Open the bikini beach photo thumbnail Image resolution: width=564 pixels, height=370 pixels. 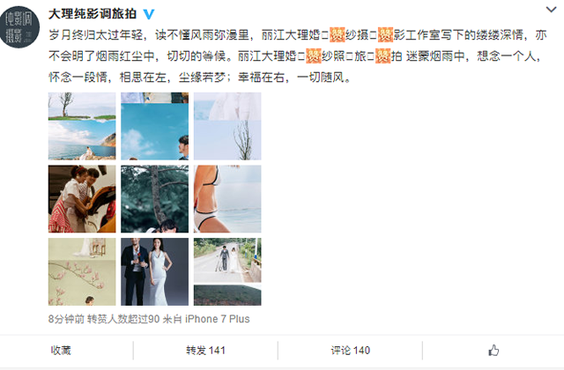click(x=227, y=199)
